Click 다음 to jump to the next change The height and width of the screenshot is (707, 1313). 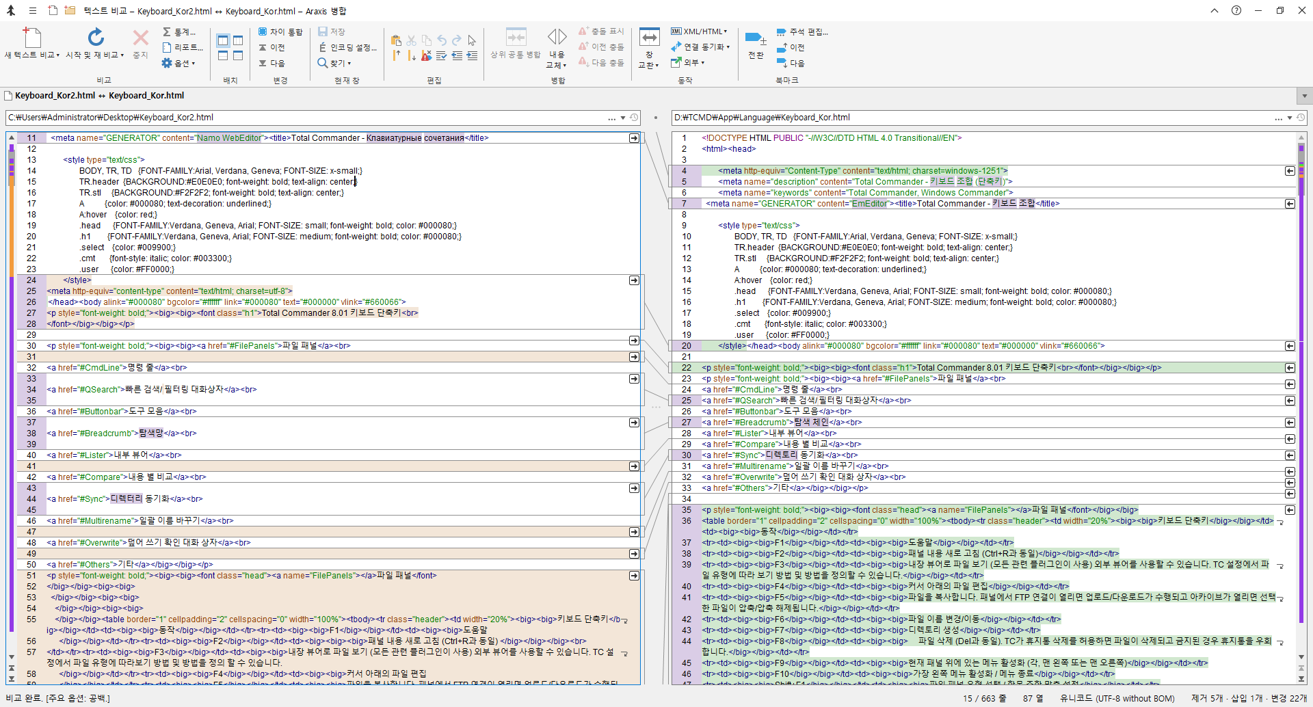271,63
